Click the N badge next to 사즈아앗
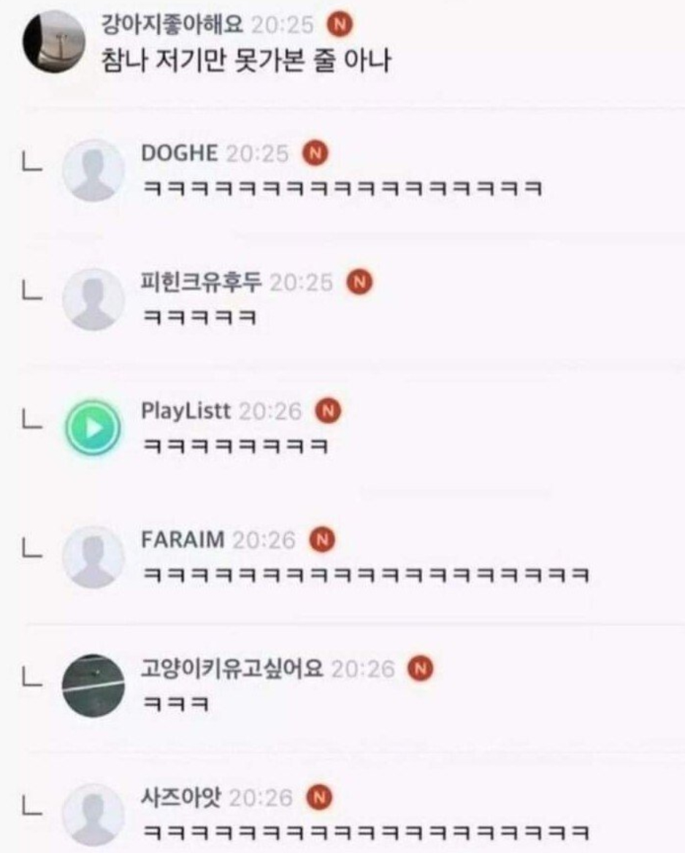This screenshot has width=685, height=853. click(x=320, y=797)
